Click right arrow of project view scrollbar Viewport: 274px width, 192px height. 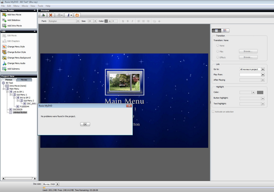click(x=35, y=178)
